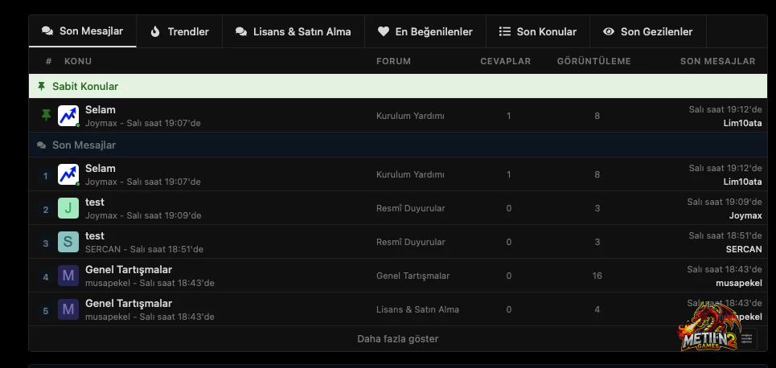The height and width of the screenshot is (368, 776).
Task: Click the number 4 row badge
Action: coord(46,276)
